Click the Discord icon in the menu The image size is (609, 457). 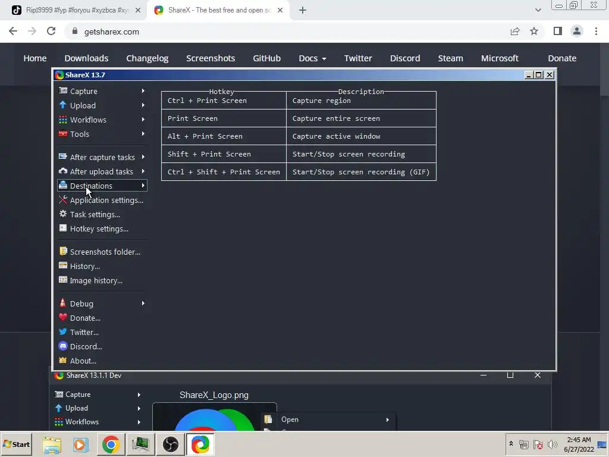pos(63,346)
